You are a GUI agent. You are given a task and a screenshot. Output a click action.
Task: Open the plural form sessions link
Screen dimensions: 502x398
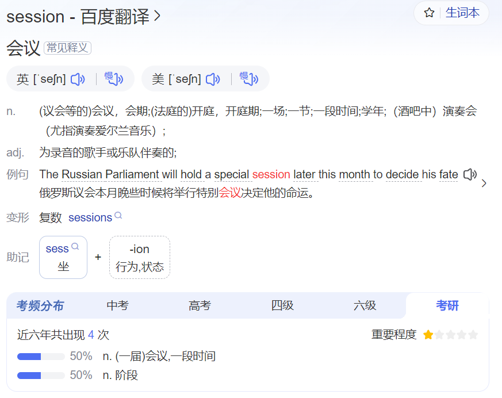pyautogui.click(x=90, y=217)
